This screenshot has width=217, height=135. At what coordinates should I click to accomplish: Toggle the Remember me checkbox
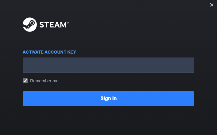(25, 81)
